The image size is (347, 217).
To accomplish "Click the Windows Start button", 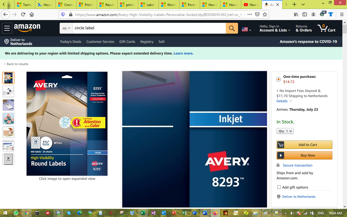I will coord(5,213).
